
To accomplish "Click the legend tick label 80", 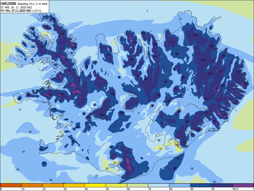I will 171,189.
